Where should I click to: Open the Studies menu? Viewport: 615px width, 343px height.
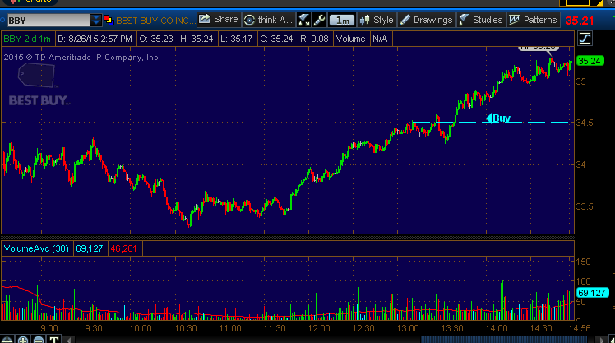click(x=481, y=20)
